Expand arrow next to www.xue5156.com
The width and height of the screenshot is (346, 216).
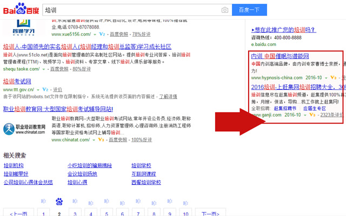click(x=95, y=35)
